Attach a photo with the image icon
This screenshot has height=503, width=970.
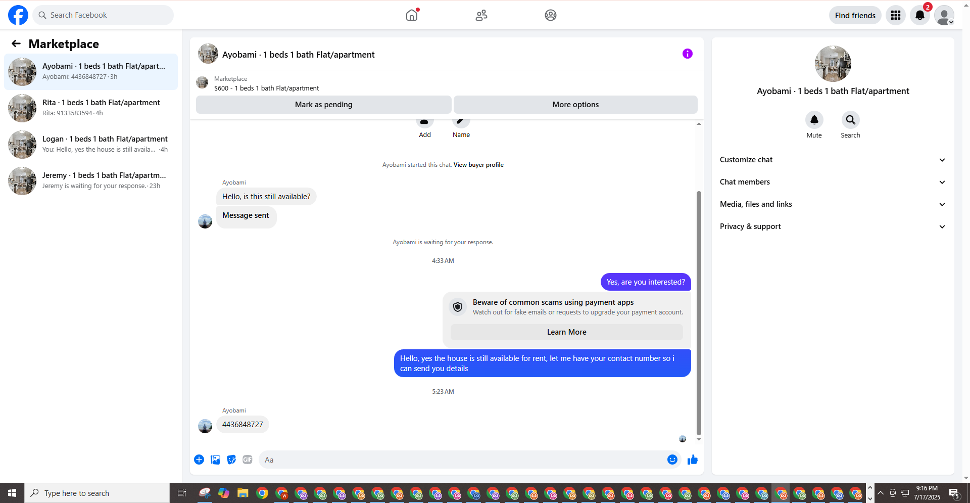click(x=216, y=460)
